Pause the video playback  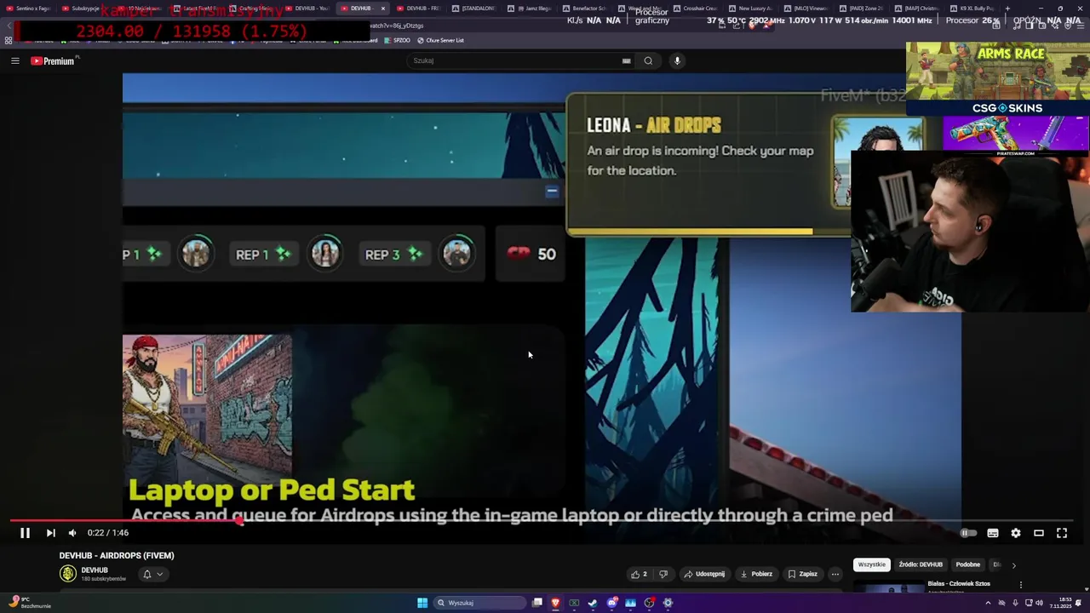pyautogui.click(x=25, y=533)
